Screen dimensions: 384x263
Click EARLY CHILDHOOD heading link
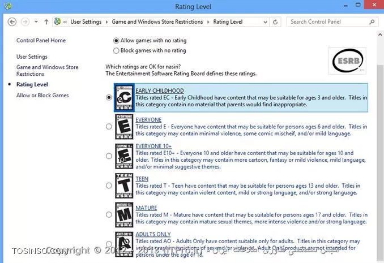[x=160, y=90]
